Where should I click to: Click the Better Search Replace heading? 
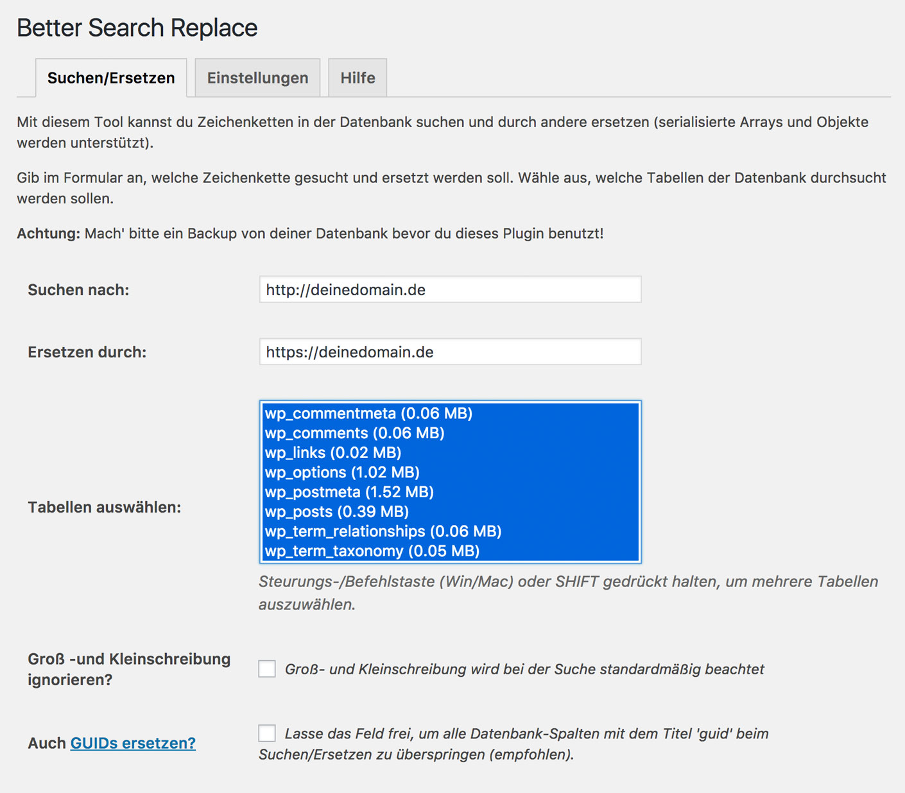137,28
